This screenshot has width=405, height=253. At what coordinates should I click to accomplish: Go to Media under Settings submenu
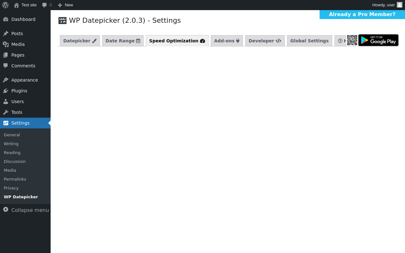click(25, 170)
